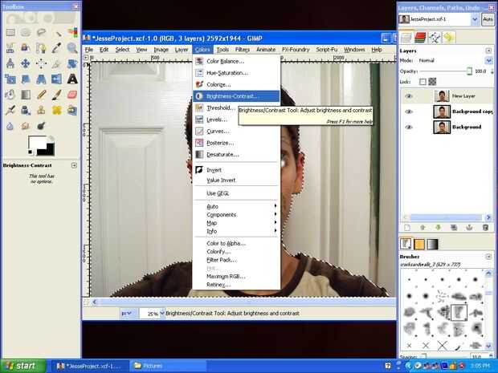Image resolution: width=498 pixels, height=373 pixels.
Task: Delete layer with trash button
Action: [x=485, y=228]
